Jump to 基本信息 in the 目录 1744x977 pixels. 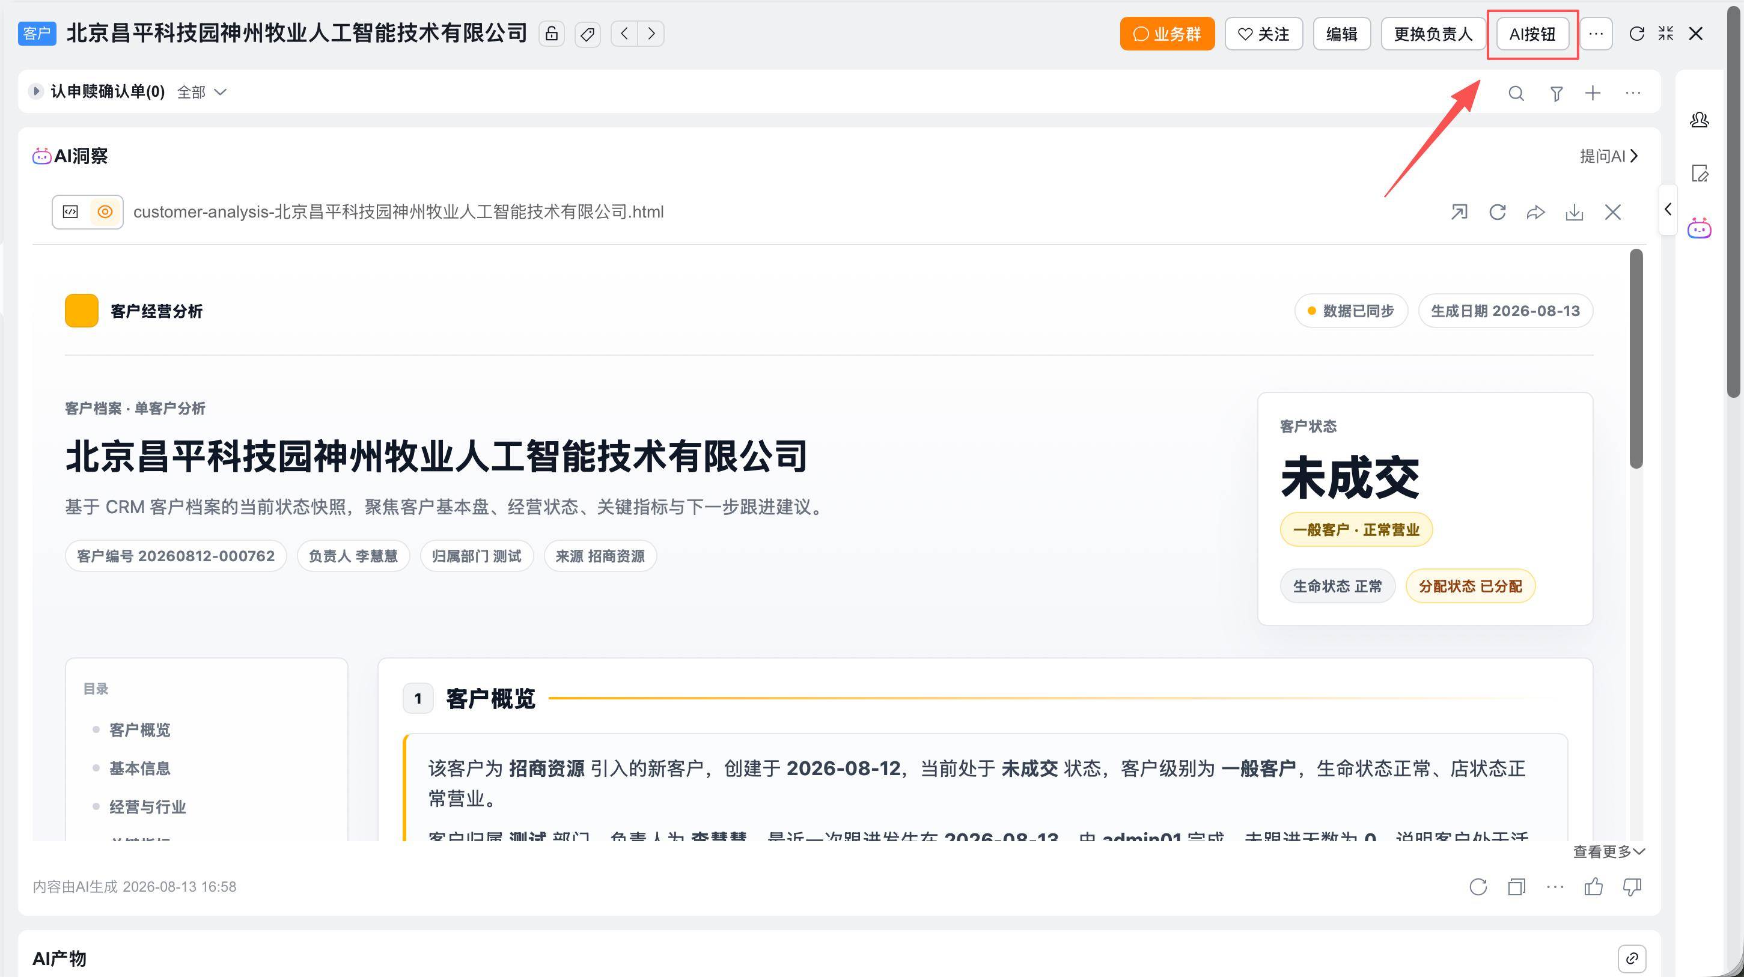tap(140, 769)
